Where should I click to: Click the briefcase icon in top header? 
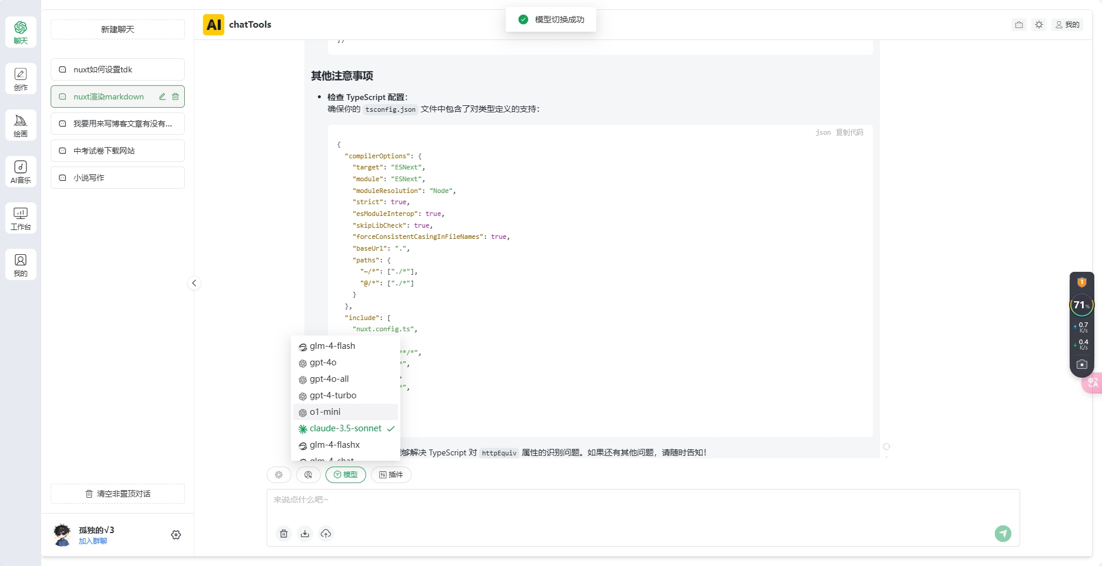[1019, 25]
